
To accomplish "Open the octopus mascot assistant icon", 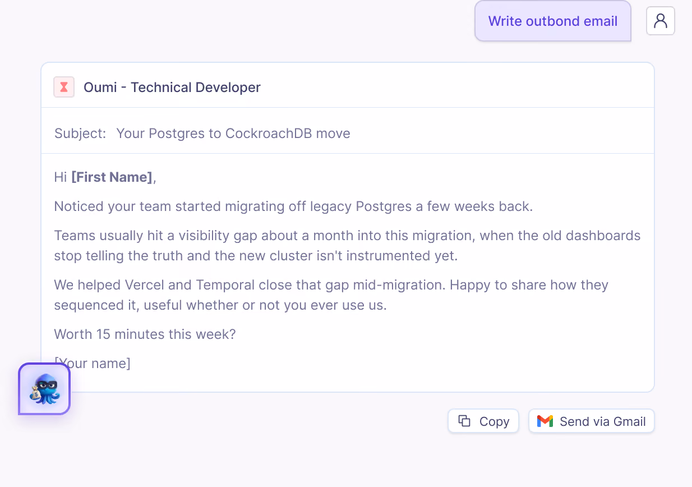I will click(44, 389).
